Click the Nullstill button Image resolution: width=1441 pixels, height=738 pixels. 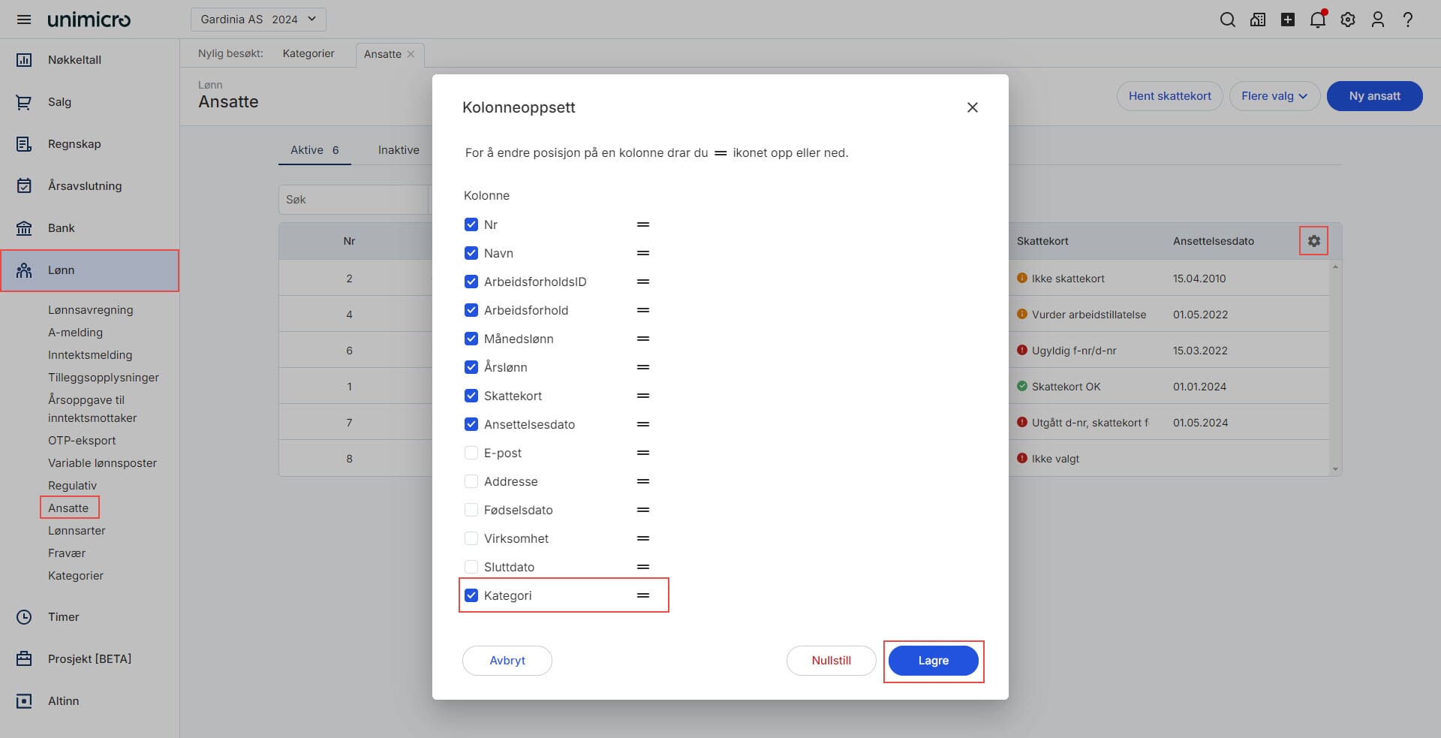click(831, 661)
